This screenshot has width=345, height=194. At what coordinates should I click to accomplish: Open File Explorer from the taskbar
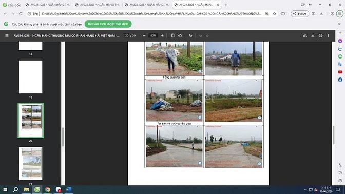click(26, 189)
